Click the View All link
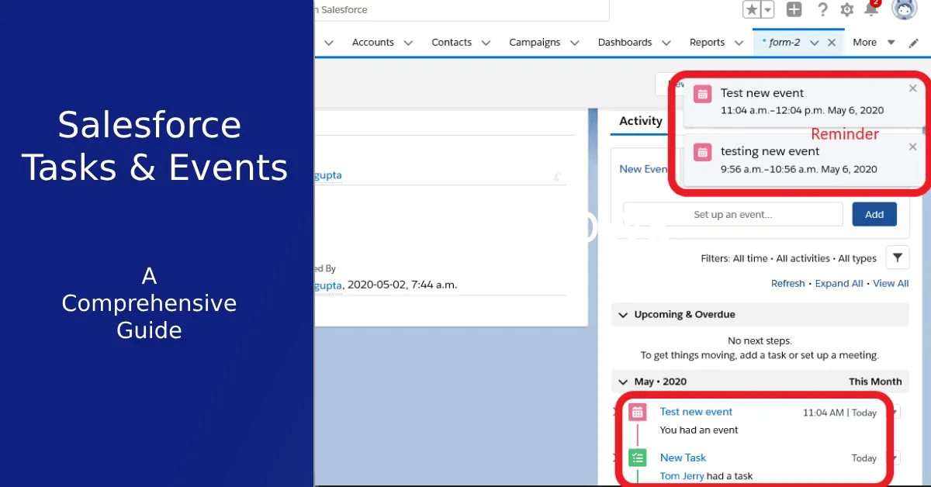Viewport: 931px width, 487px height. 891,284
